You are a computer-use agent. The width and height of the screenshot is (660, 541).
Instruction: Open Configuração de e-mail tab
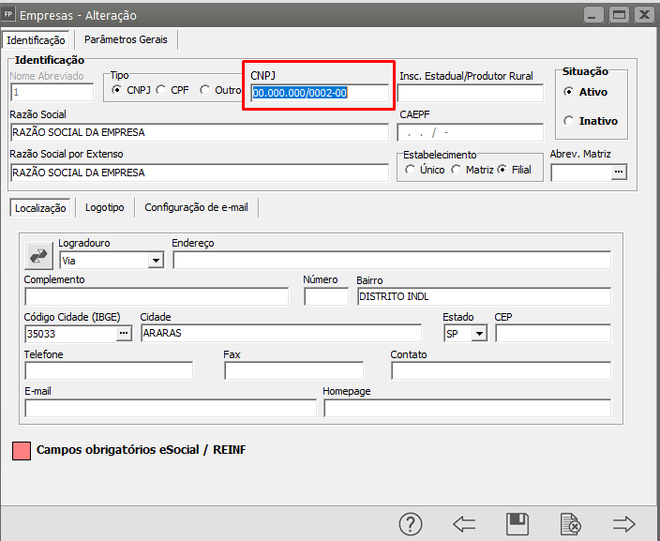coord(196,206)
